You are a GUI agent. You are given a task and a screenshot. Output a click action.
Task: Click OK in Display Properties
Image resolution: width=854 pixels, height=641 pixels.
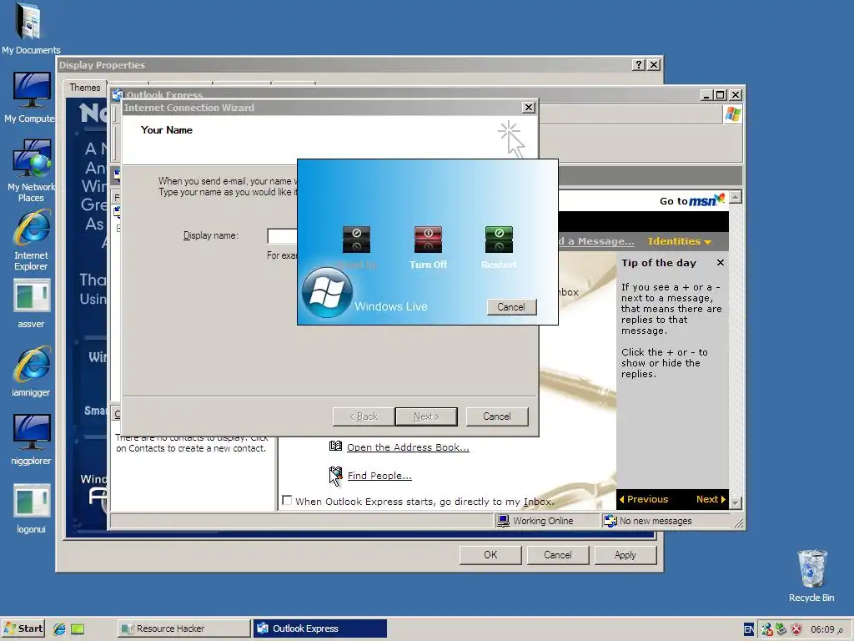coord(490,555)
